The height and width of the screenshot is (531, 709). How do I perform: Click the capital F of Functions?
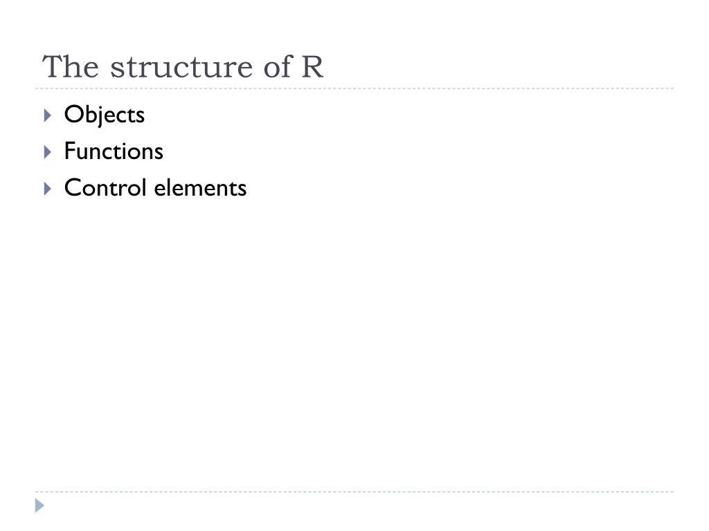(x=70, y=150)
